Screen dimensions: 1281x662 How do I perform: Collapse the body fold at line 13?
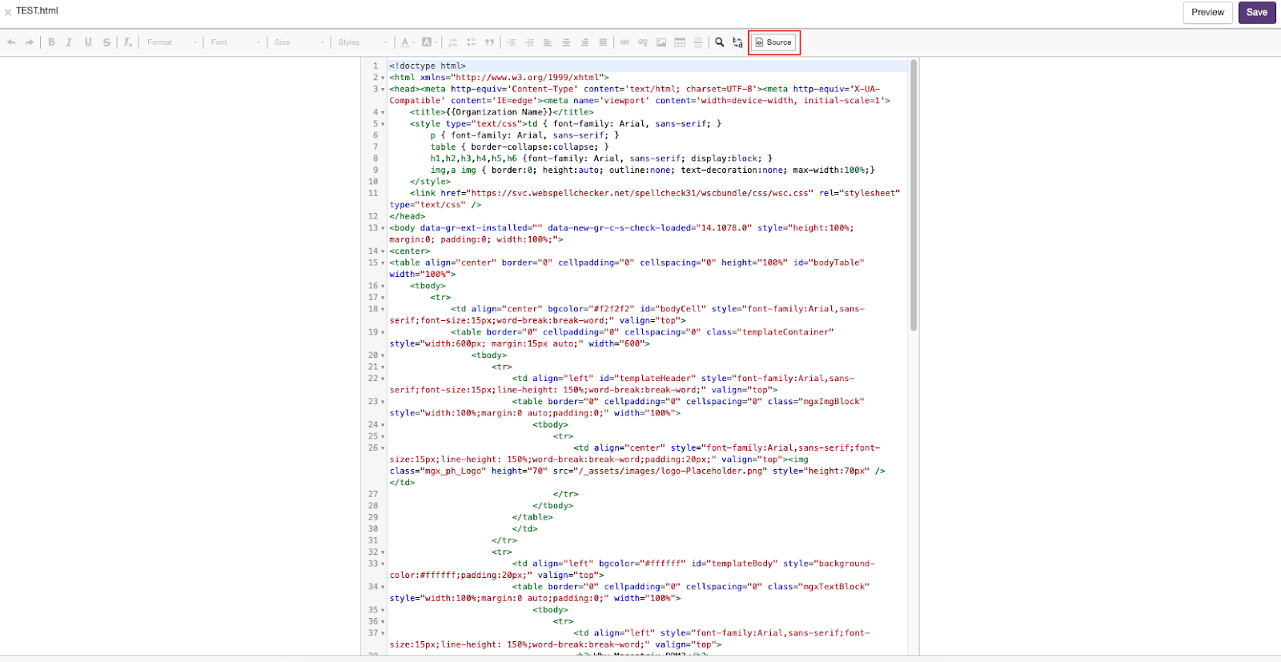click(x=383, y=228)
